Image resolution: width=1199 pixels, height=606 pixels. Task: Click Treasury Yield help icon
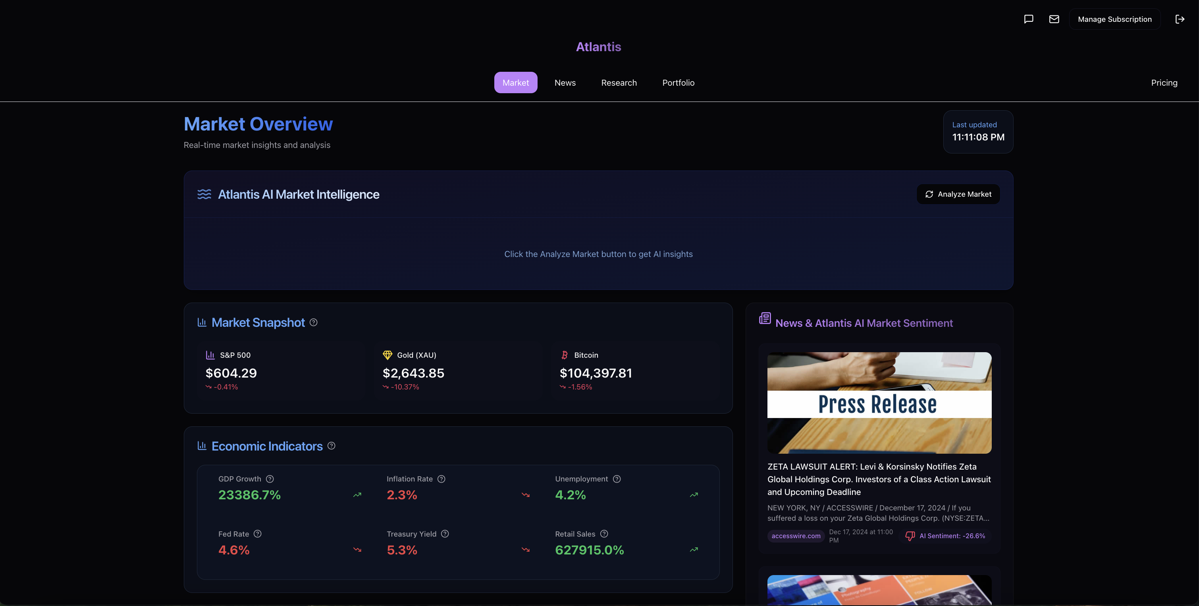(445, 534)
